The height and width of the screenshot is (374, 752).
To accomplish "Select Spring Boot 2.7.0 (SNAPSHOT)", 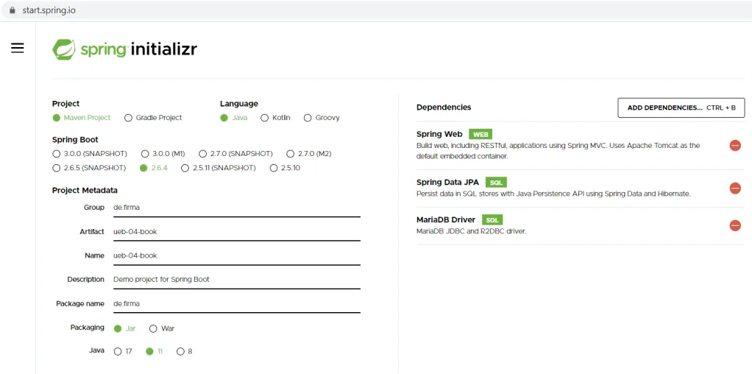I will point(235,154).
